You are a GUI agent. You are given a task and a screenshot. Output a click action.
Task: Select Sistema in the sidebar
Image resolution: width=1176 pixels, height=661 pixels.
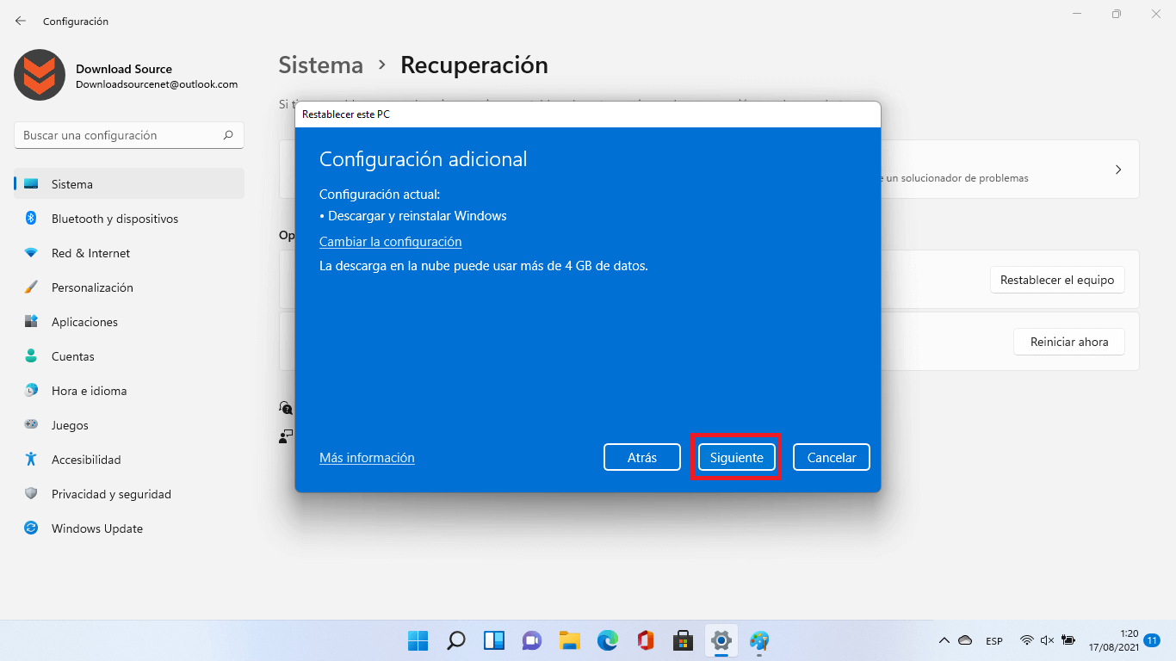[129, 184]
